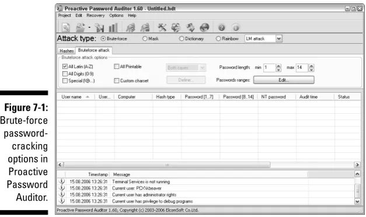Click the open project folder icon

pos(81,27)
